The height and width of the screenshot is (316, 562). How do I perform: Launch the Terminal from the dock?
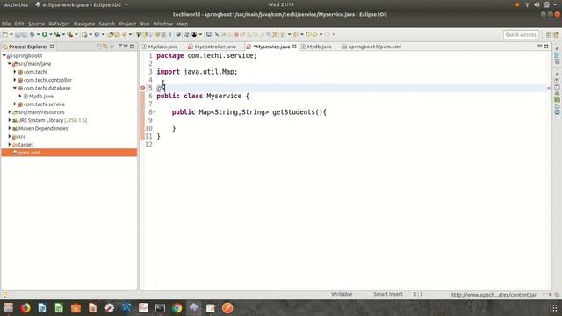click(160, 308)
